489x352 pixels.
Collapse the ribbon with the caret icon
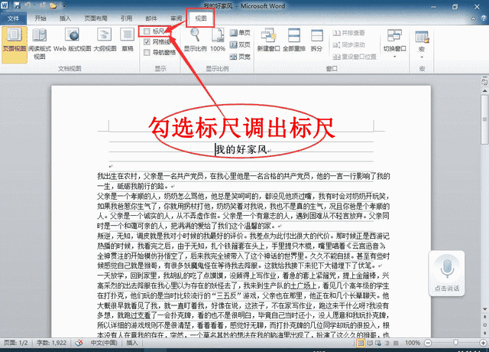click(x=474, y=18)
